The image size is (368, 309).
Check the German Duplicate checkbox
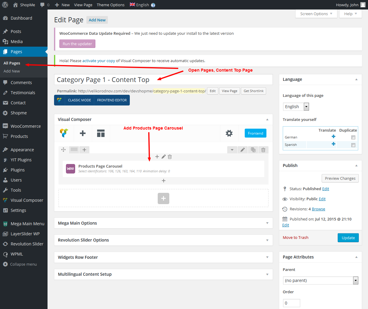coord(353,138)
